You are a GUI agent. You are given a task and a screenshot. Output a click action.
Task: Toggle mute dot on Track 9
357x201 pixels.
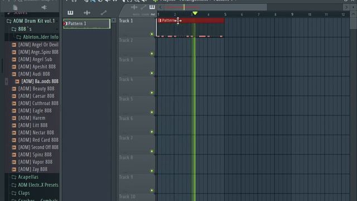coord(152,190)
